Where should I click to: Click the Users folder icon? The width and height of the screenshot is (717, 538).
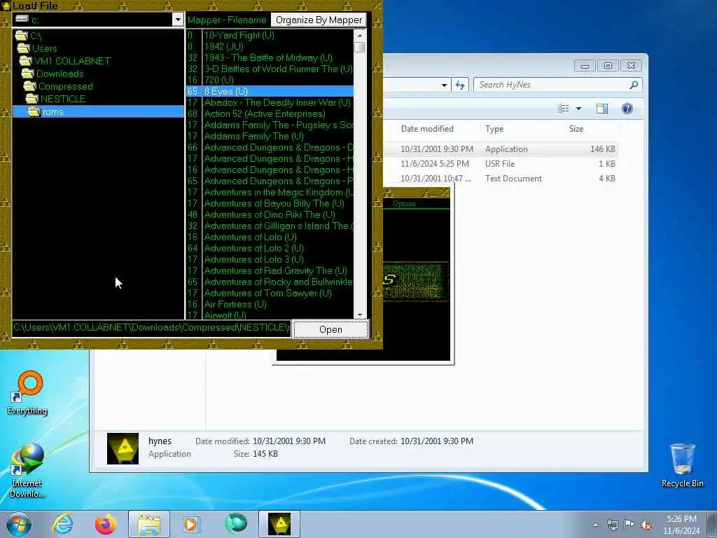(x=23, y=48)
